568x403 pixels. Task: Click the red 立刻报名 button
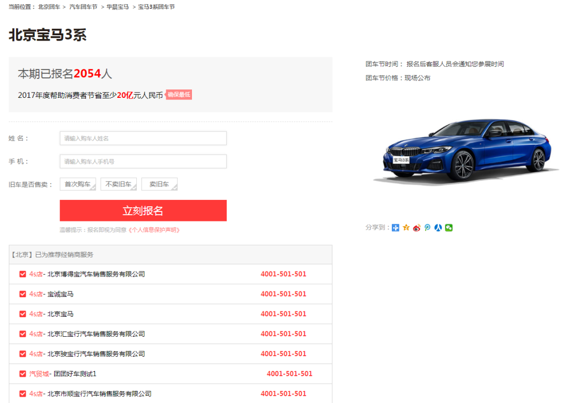[143, 210]
